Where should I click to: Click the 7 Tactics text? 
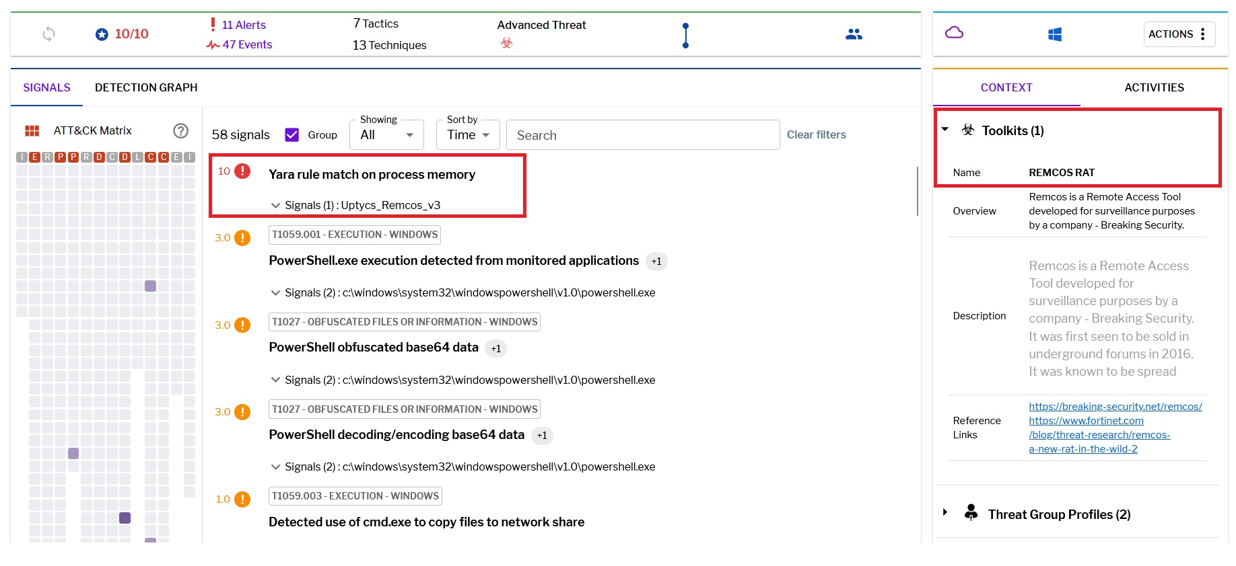[376, 24]
